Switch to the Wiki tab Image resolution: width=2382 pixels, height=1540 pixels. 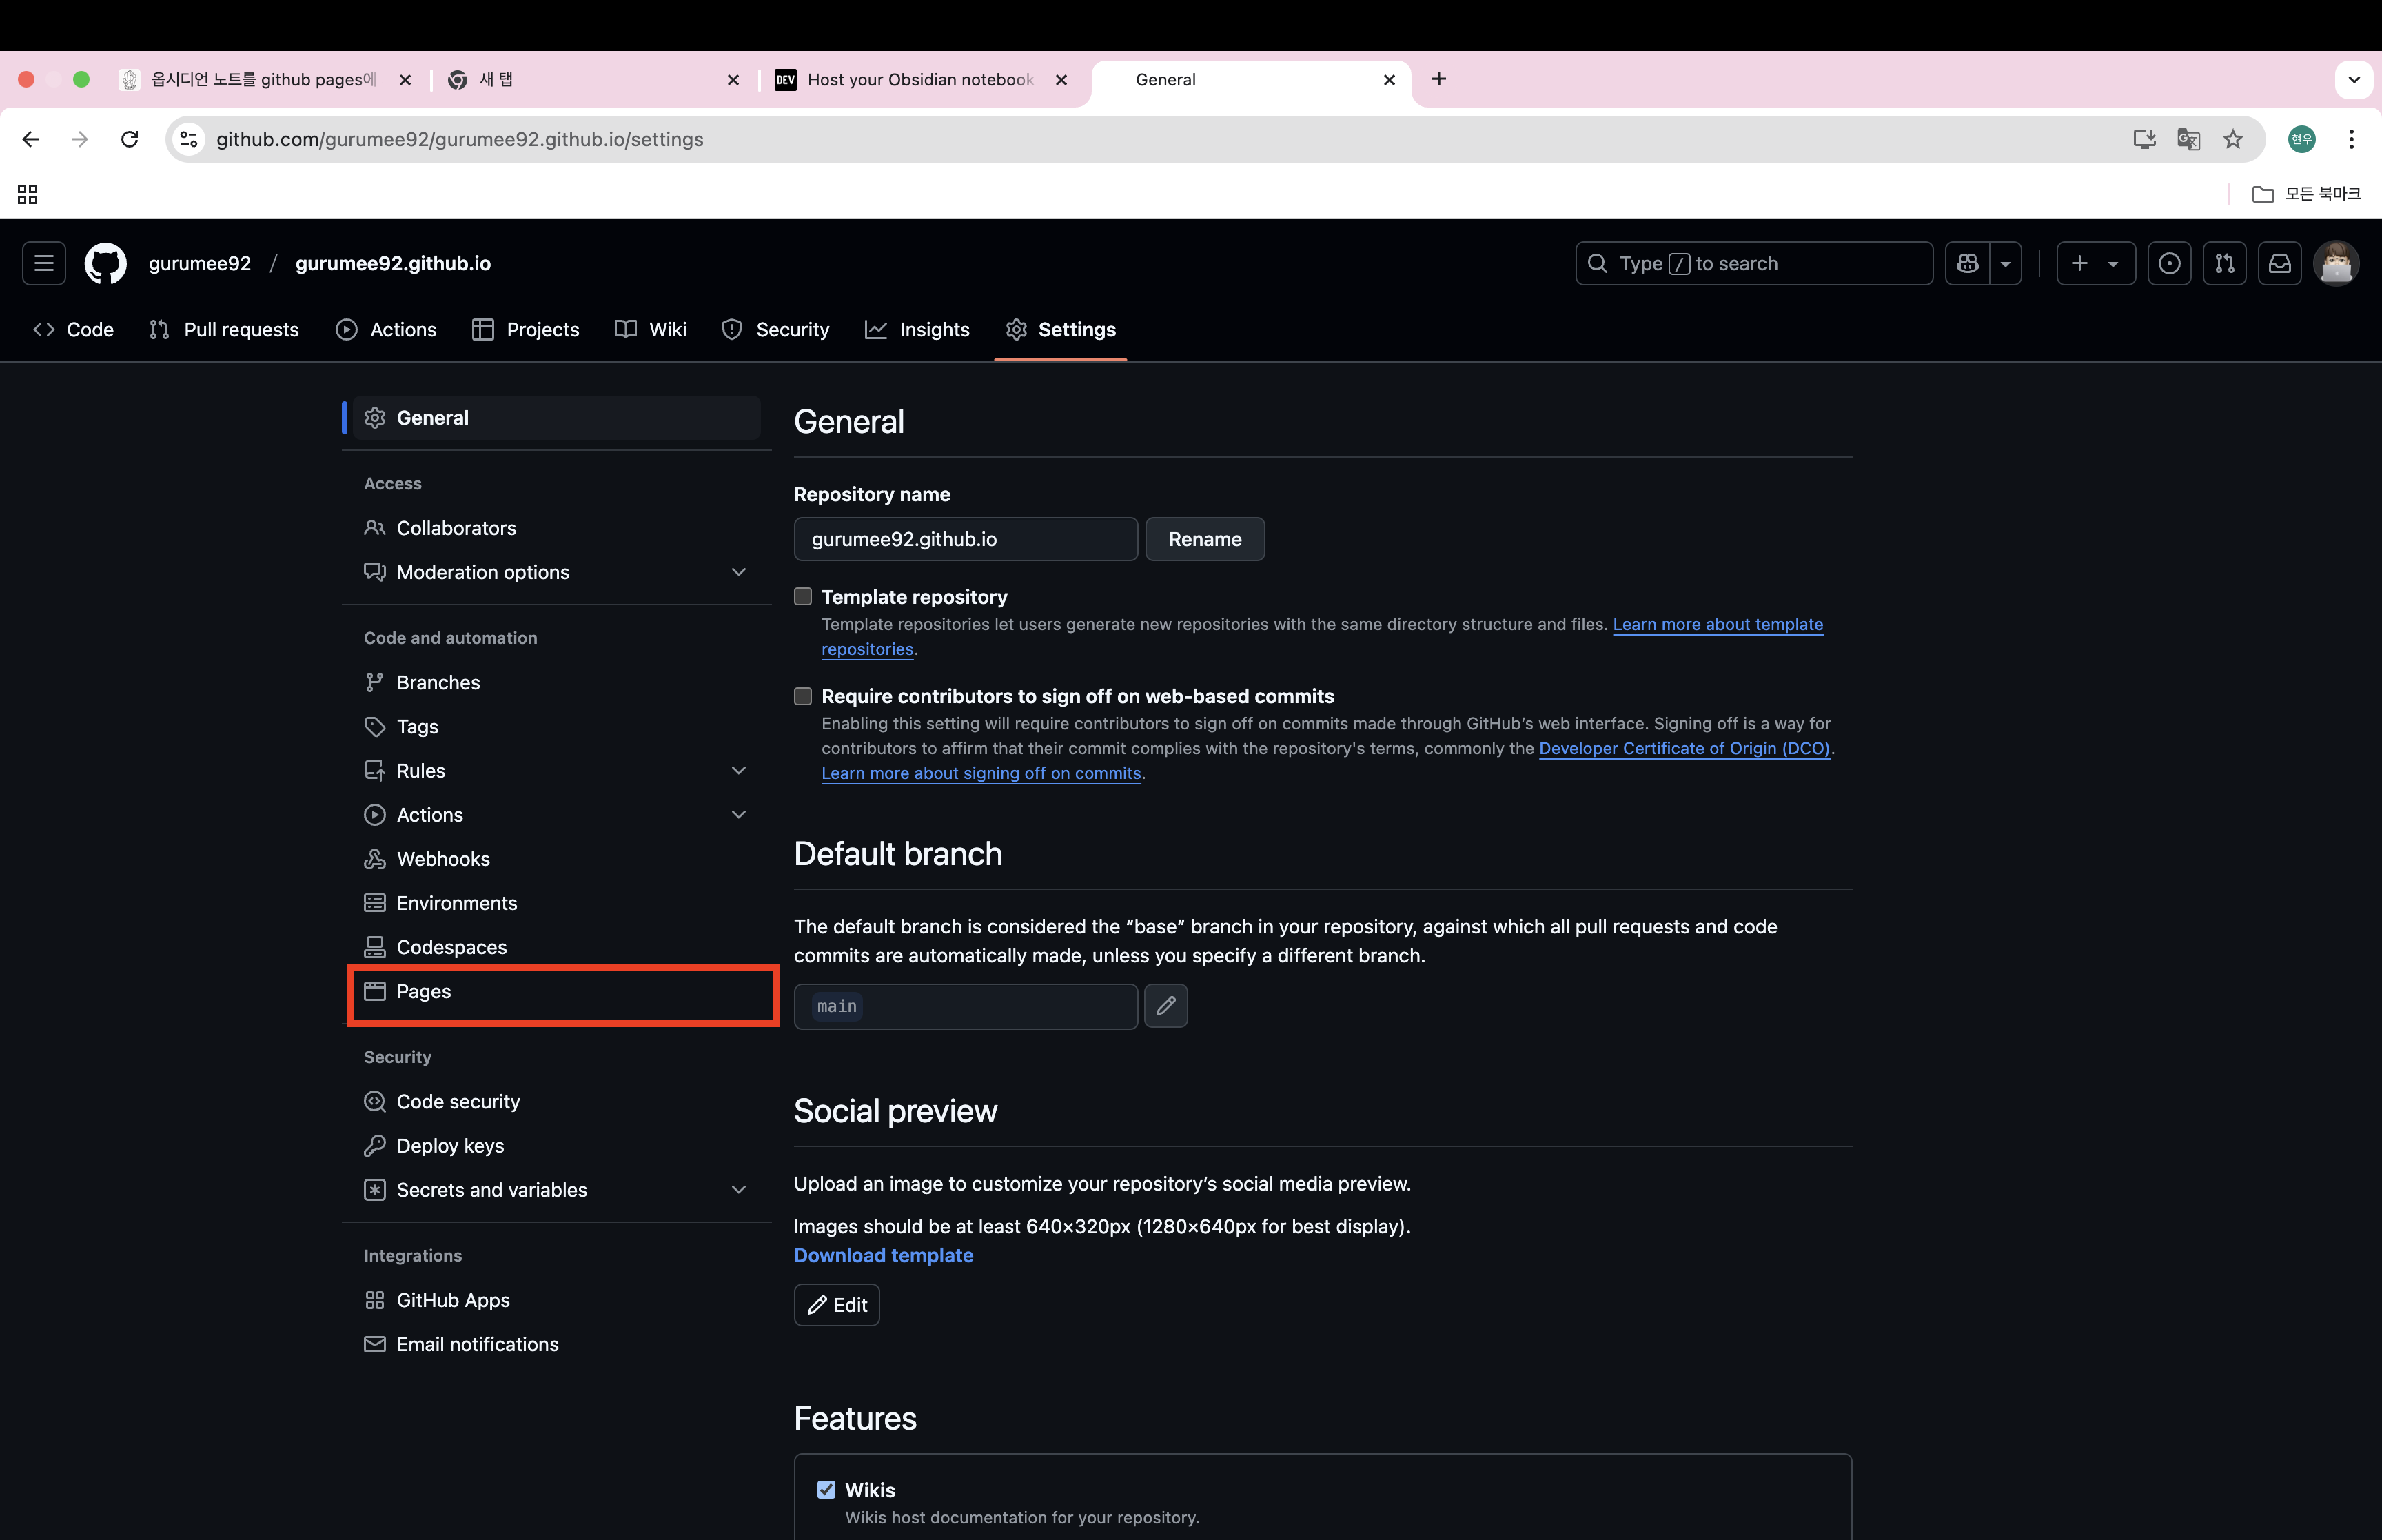(x=651, y=329)
